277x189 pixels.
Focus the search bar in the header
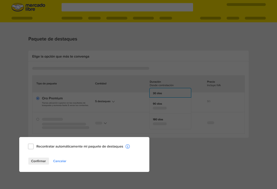[127, 7]
